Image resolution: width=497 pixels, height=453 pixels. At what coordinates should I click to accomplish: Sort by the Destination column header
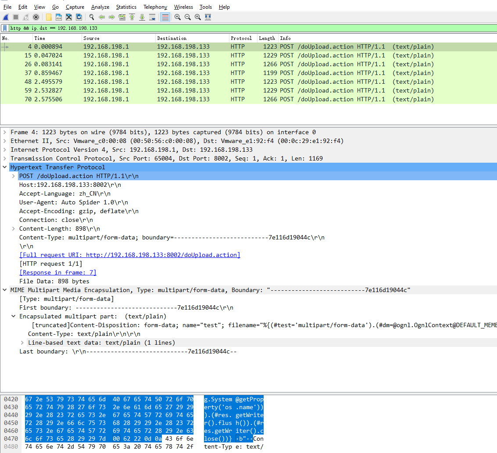[x=192, y=38]
